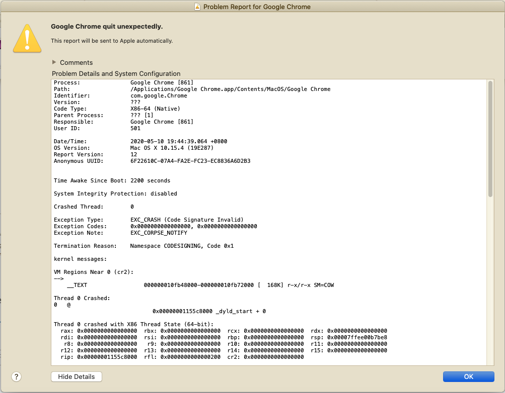Image resolution: width=505 pixels, height=393 pixels.
Task: Click 'Thread 0 crashed with X86 Thread State' line
Action: tap(133, 324)
